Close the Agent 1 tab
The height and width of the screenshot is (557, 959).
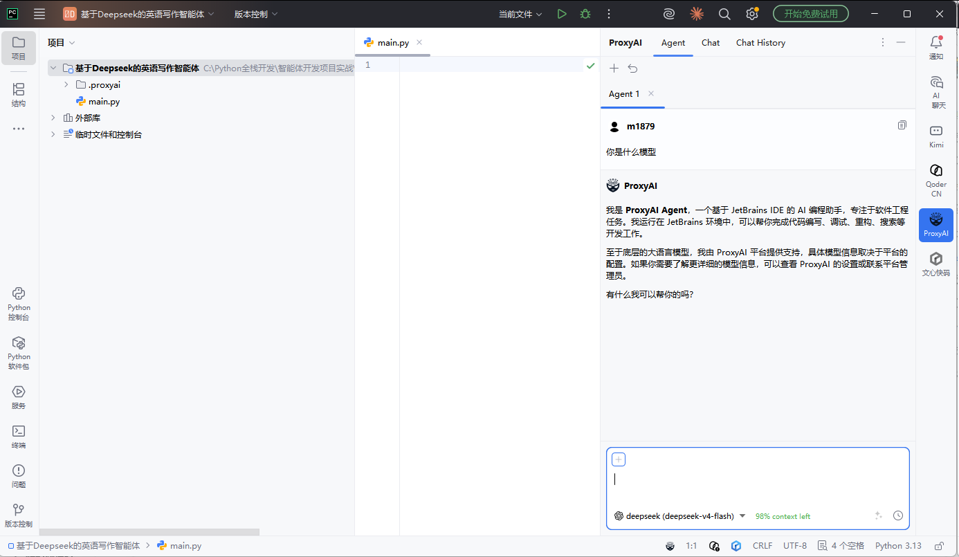[x=650, y=93]
